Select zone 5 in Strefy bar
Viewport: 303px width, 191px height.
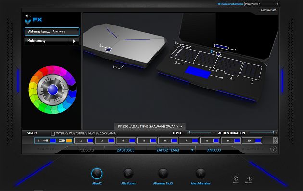(147, 140)
